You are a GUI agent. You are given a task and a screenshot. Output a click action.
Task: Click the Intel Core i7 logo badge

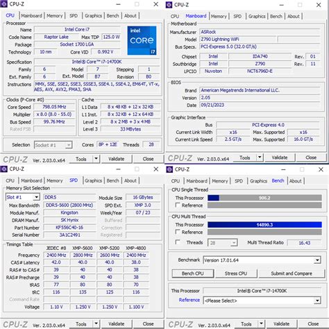pyautogui.click(x=142, y=40)
